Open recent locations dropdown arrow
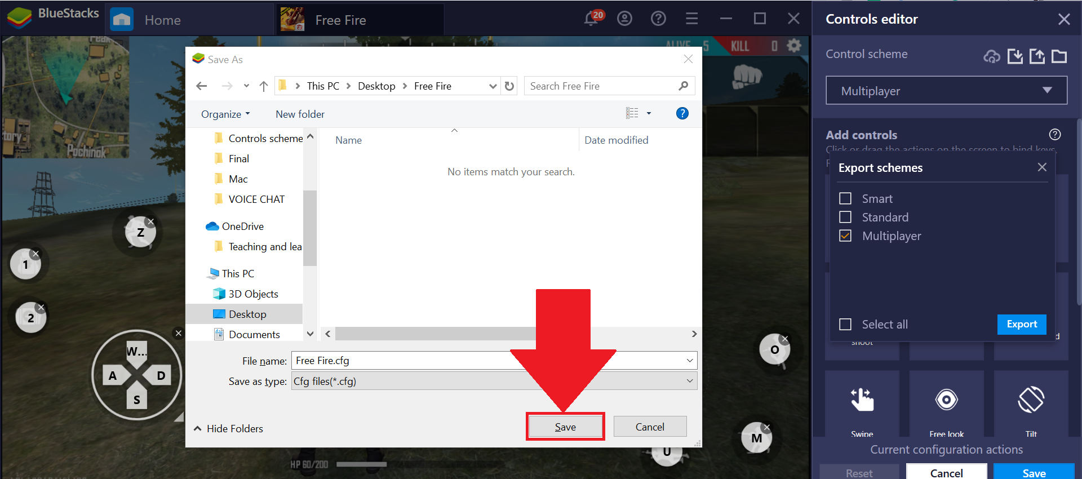 click(x=246, y=86)
